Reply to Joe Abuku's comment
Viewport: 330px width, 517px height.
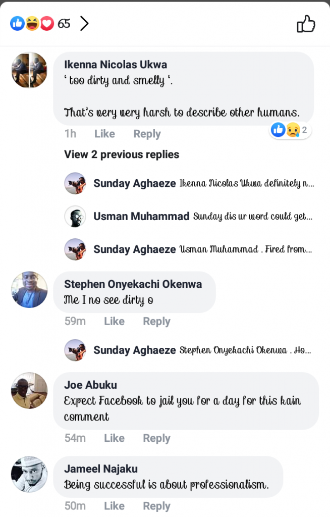pyautogui.click(x=156, y=438)
